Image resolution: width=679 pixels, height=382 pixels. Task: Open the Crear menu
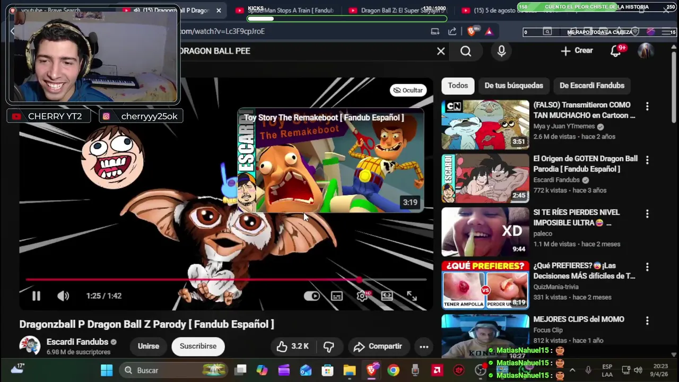(x=577, y=50)
